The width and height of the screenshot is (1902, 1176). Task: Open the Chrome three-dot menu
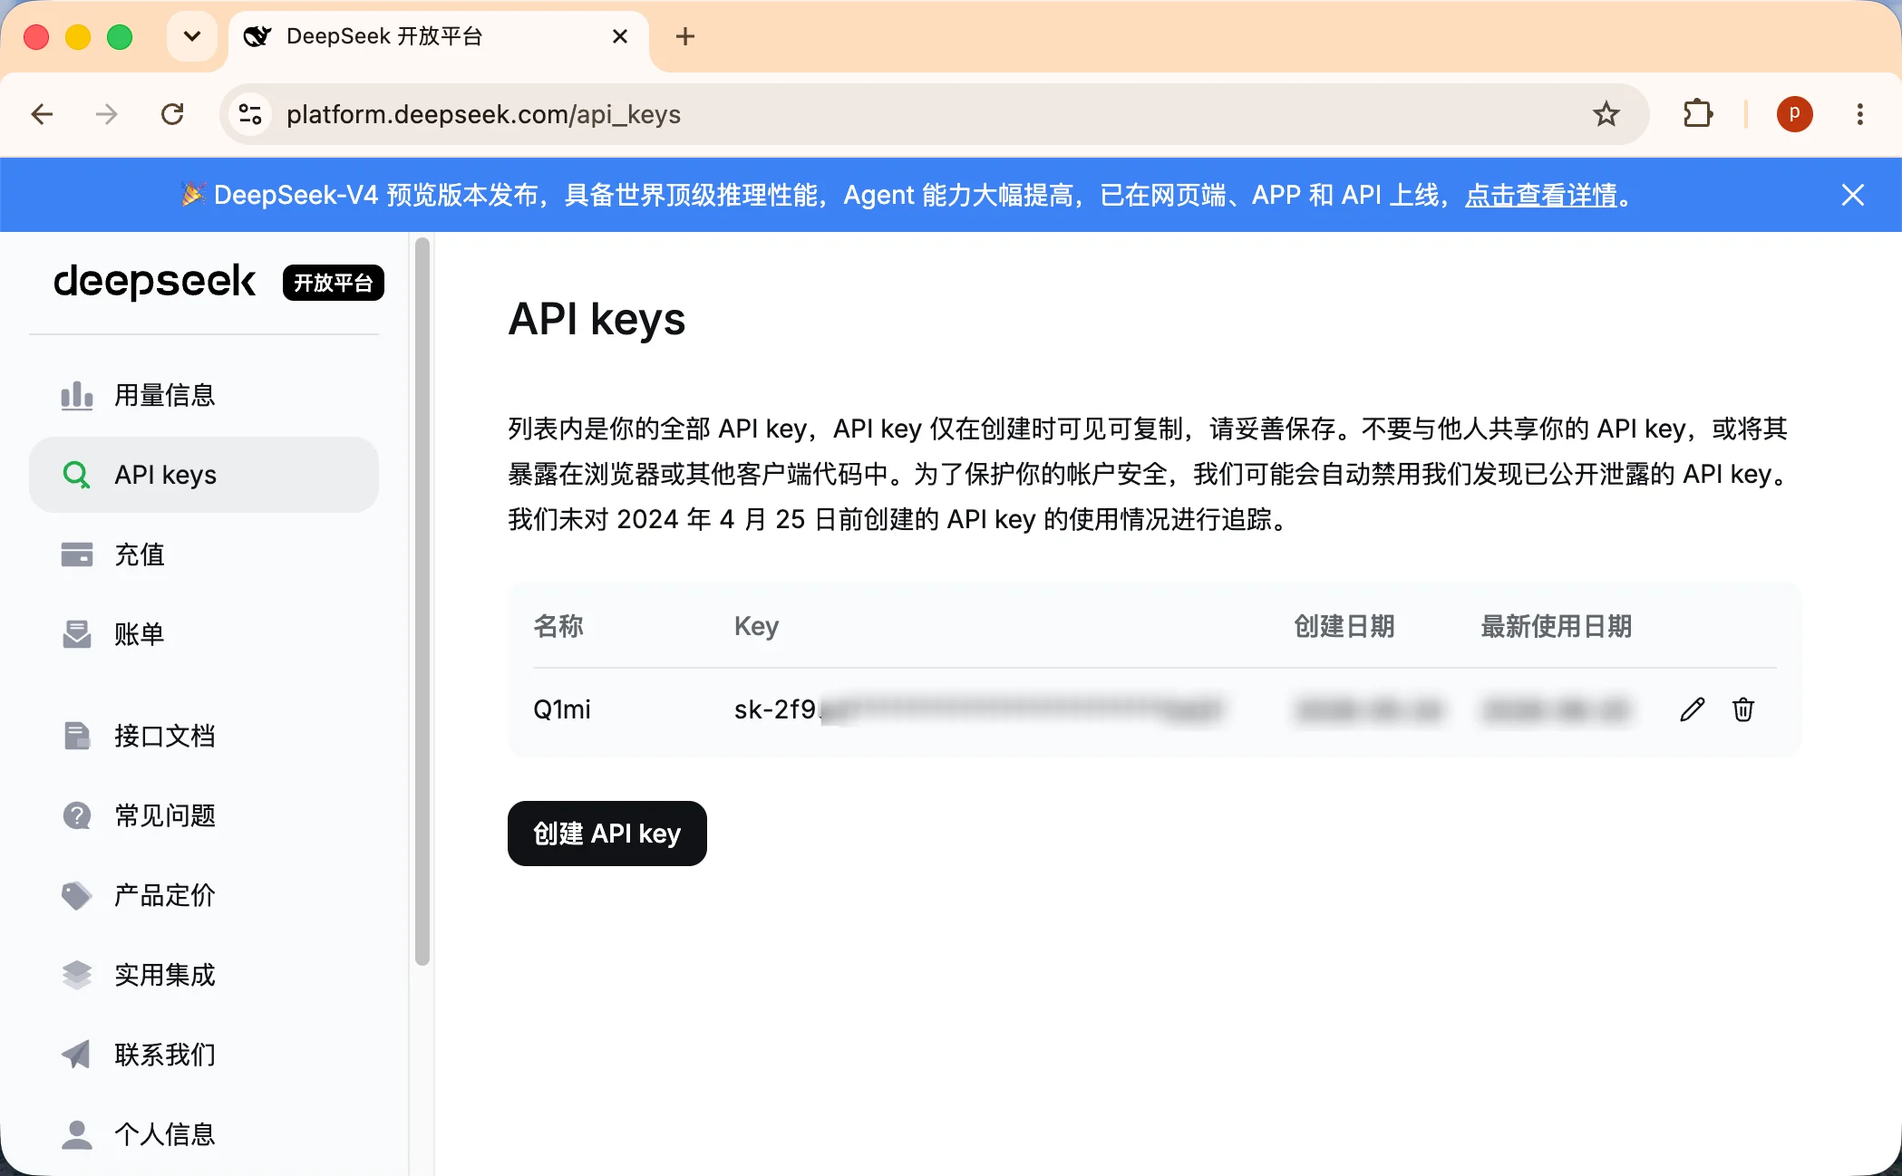1859,114
